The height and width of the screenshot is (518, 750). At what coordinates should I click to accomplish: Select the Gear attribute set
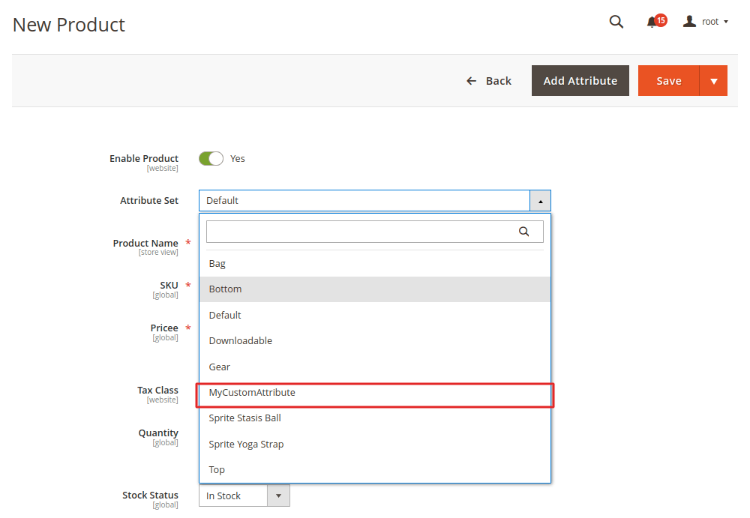[x=374, y=367]
